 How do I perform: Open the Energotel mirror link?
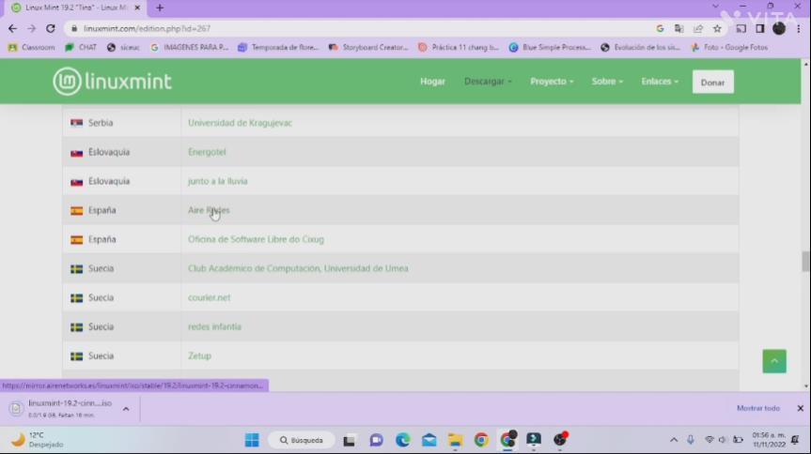click(x=207, y=152)
